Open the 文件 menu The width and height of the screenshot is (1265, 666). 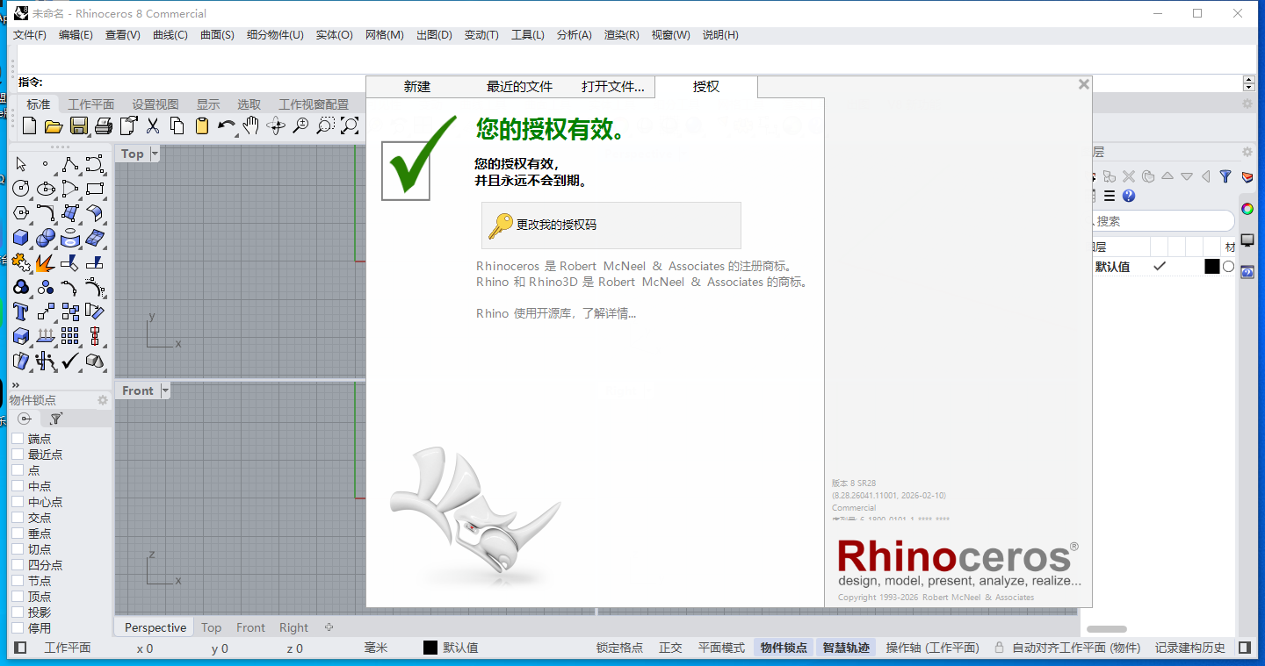tap(29, 34)
